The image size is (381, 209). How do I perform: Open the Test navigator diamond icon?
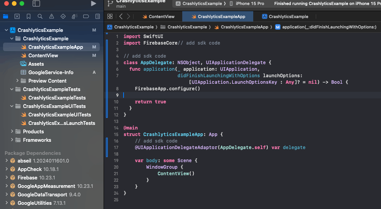point(63,16)
